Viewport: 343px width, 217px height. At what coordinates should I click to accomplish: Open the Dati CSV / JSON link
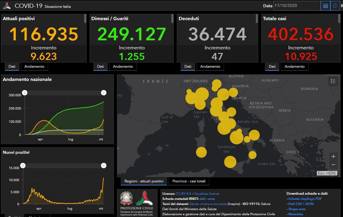click(301, 204)
